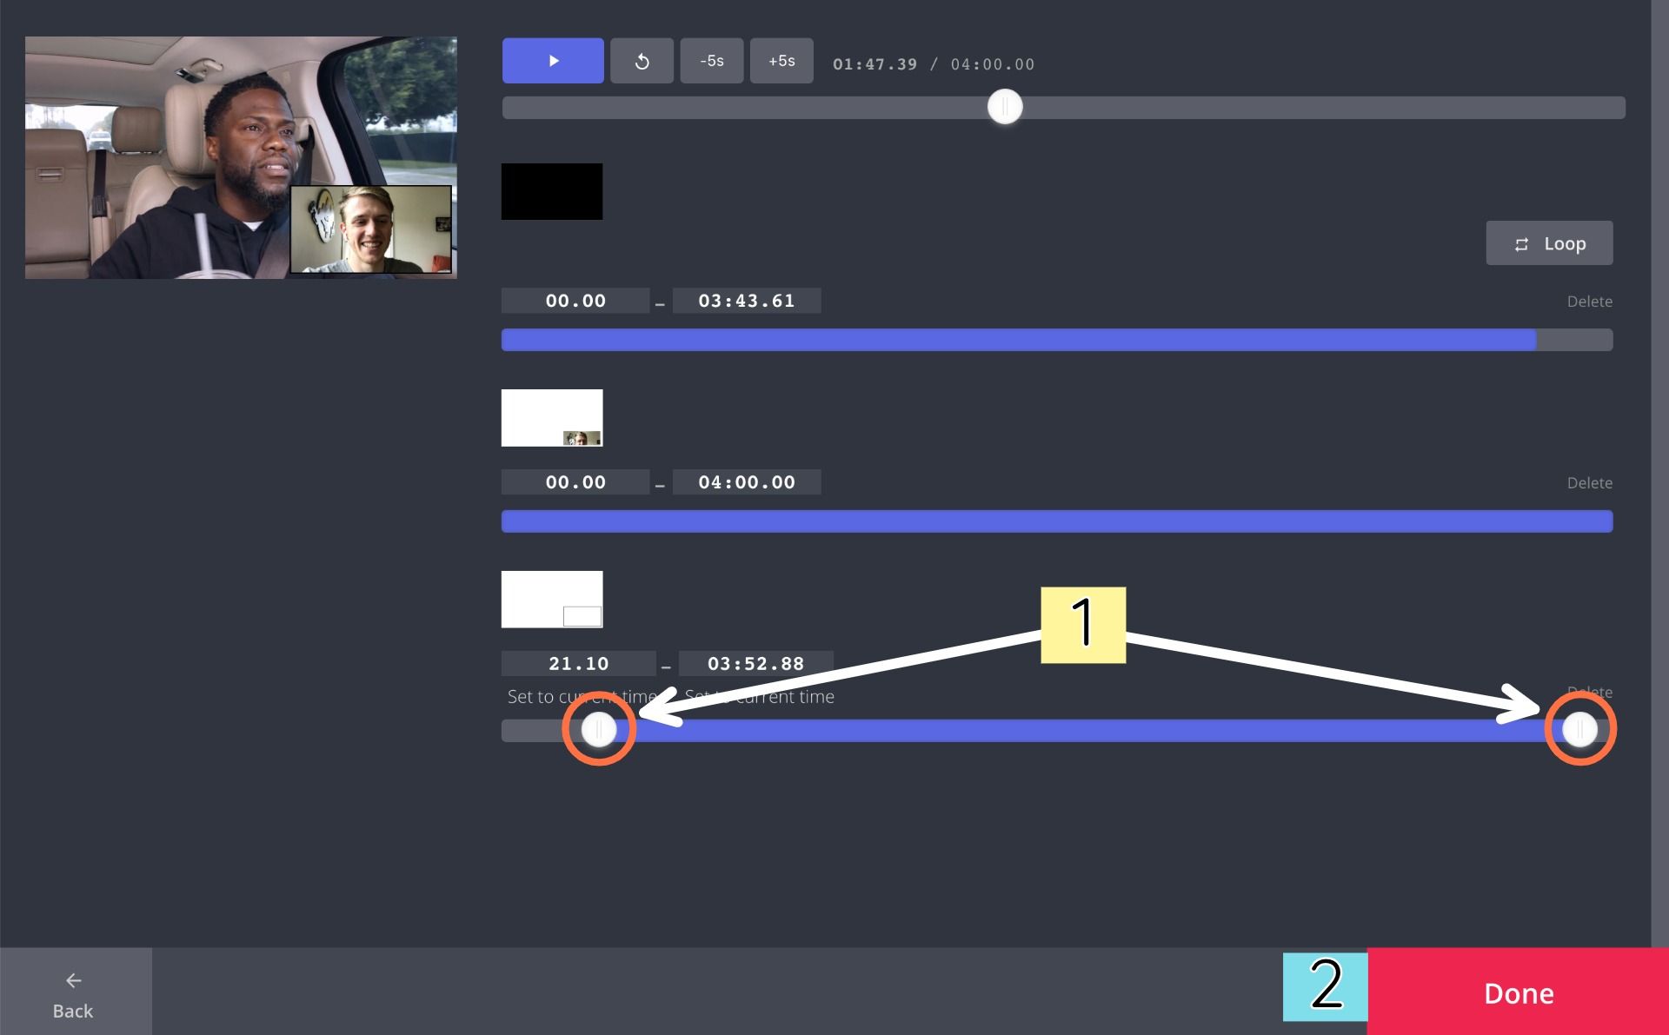
Task: Edit the 03:52.88 end time field
Action: [755, 662]
